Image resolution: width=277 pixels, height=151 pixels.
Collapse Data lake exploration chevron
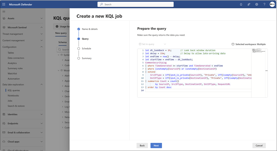(42, 84)
